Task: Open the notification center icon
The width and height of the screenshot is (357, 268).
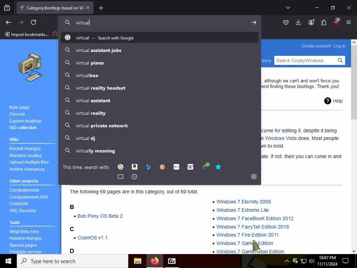Action: (x=345, y=261)
